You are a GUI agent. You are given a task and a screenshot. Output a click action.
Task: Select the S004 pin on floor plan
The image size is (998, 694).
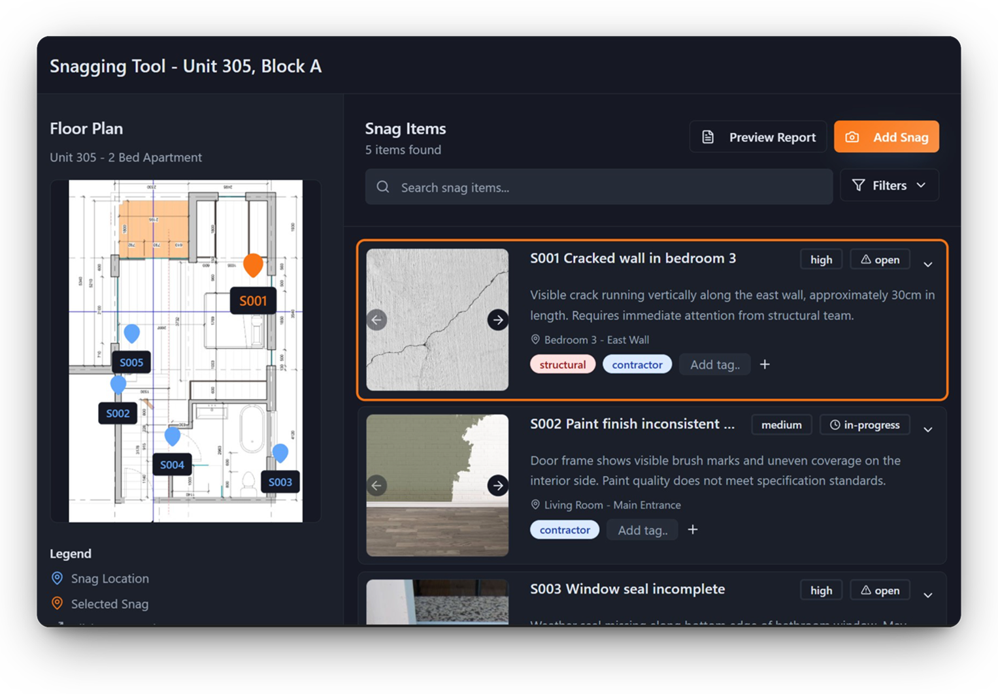[173, 435]
